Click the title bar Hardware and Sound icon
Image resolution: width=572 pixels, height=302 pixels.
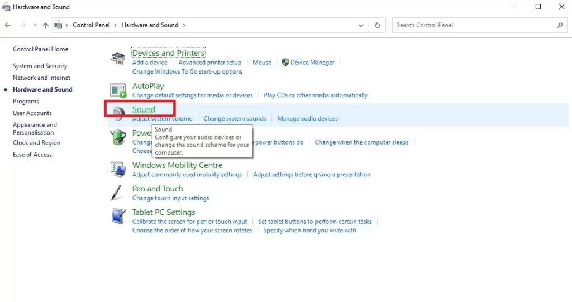[6, 7]
